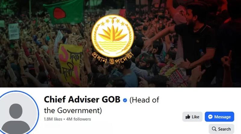The height and width of the screenshot is (134, 241).
Task: Click the Chief Adviser GOB page name
Action: tap(82, 100)
